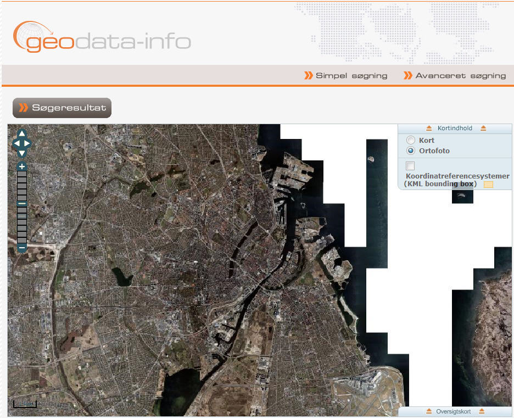The width and height of the screenshot is (514, 418).
Task: Collapse the Kortindhold panel using right arrow
Action: pos(483,129)
